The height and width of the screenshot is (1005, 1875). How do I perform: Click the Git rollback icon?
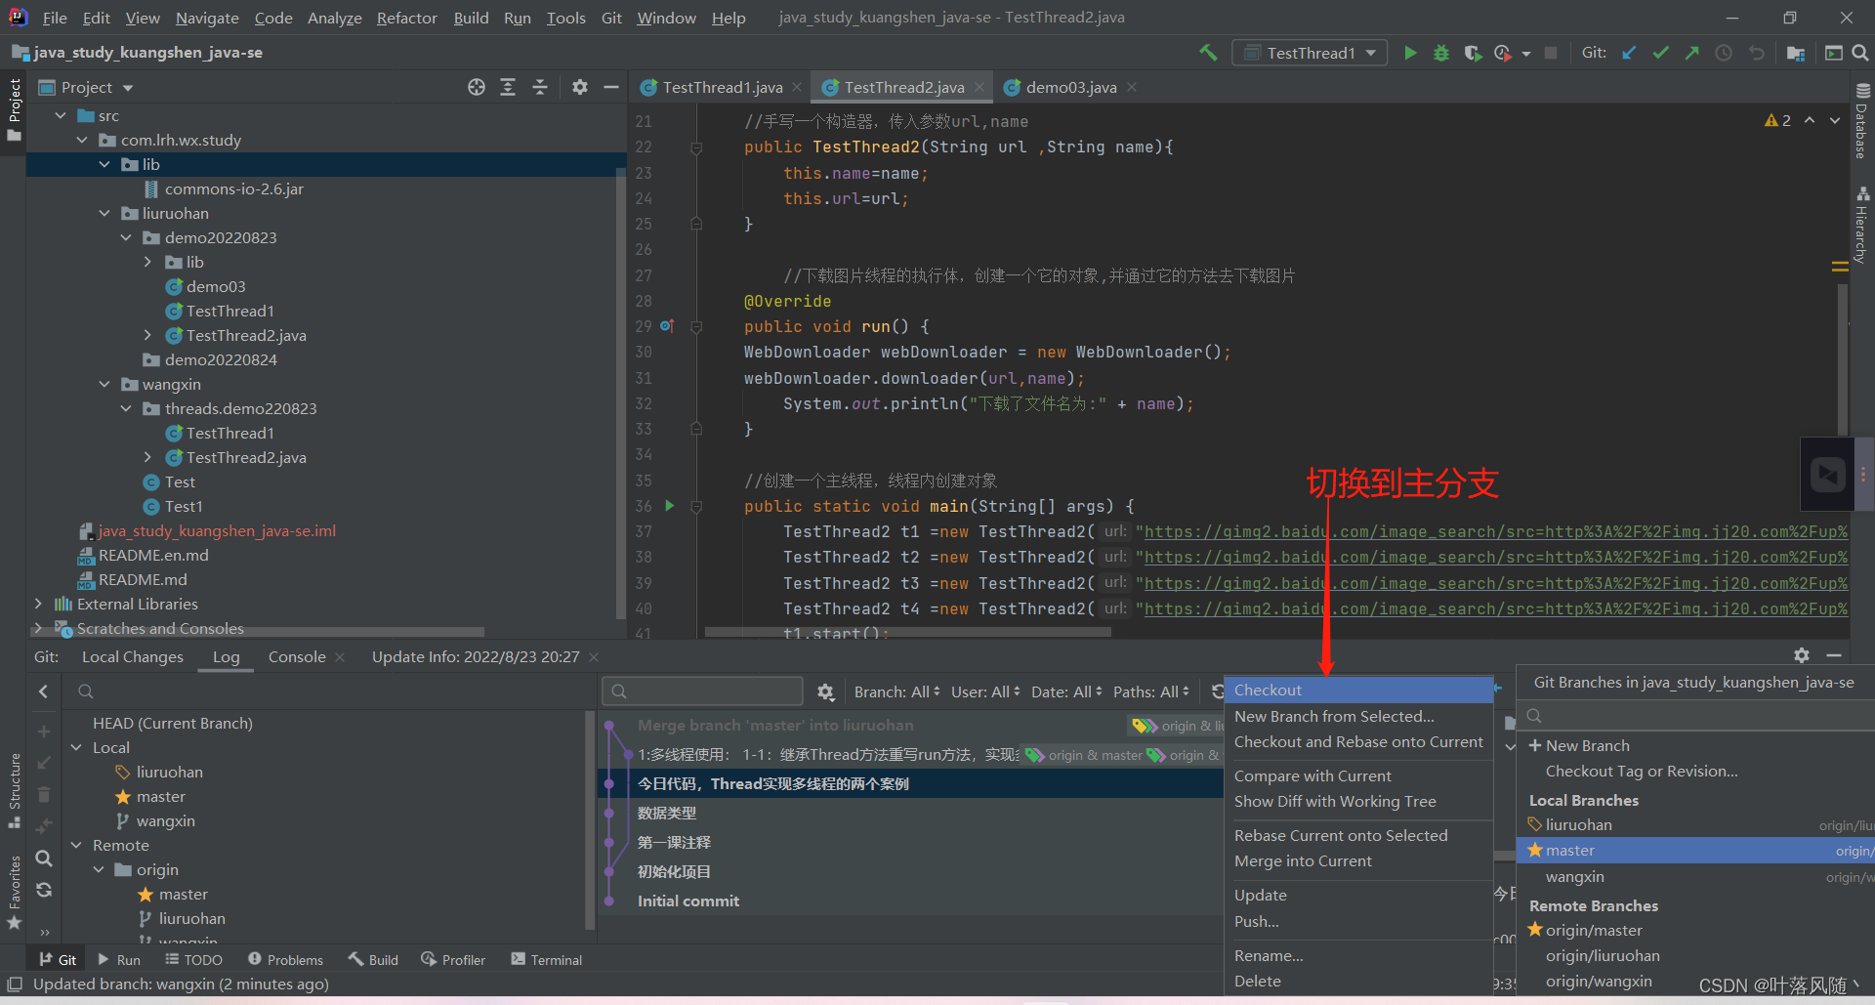click(1756, 53)
